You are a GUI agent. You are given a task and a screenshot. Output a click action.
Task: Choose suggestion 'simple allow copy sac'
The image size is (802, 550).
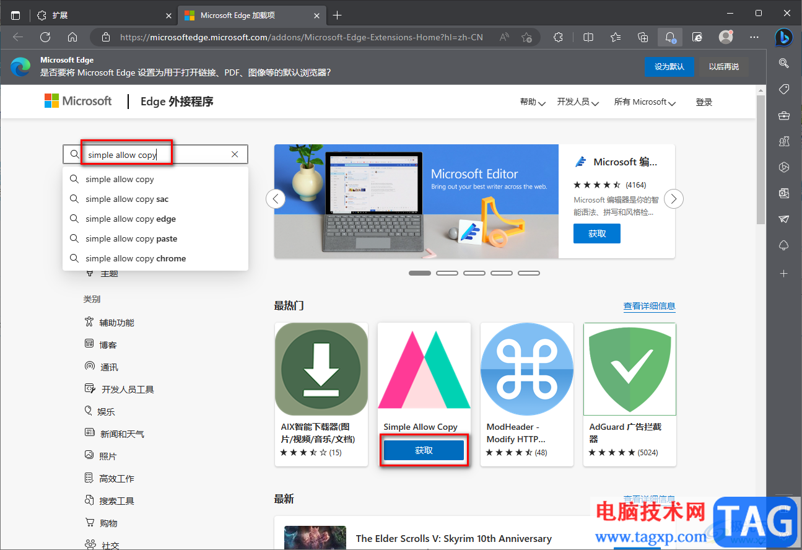[x=155, y=199]
